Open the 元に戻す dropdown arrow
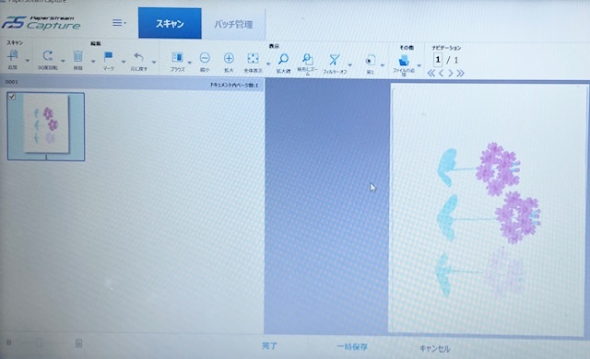Screen dimensions: 590x359 tap(154, 62)
